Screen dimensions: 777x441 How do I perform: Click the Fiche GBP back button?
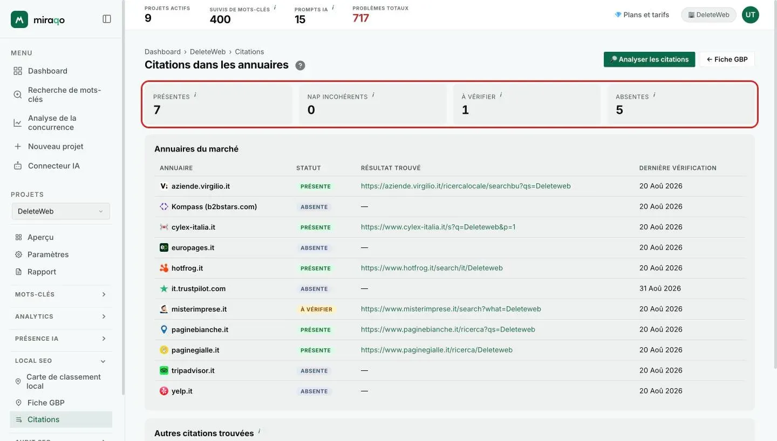click(x=727, y=59)
